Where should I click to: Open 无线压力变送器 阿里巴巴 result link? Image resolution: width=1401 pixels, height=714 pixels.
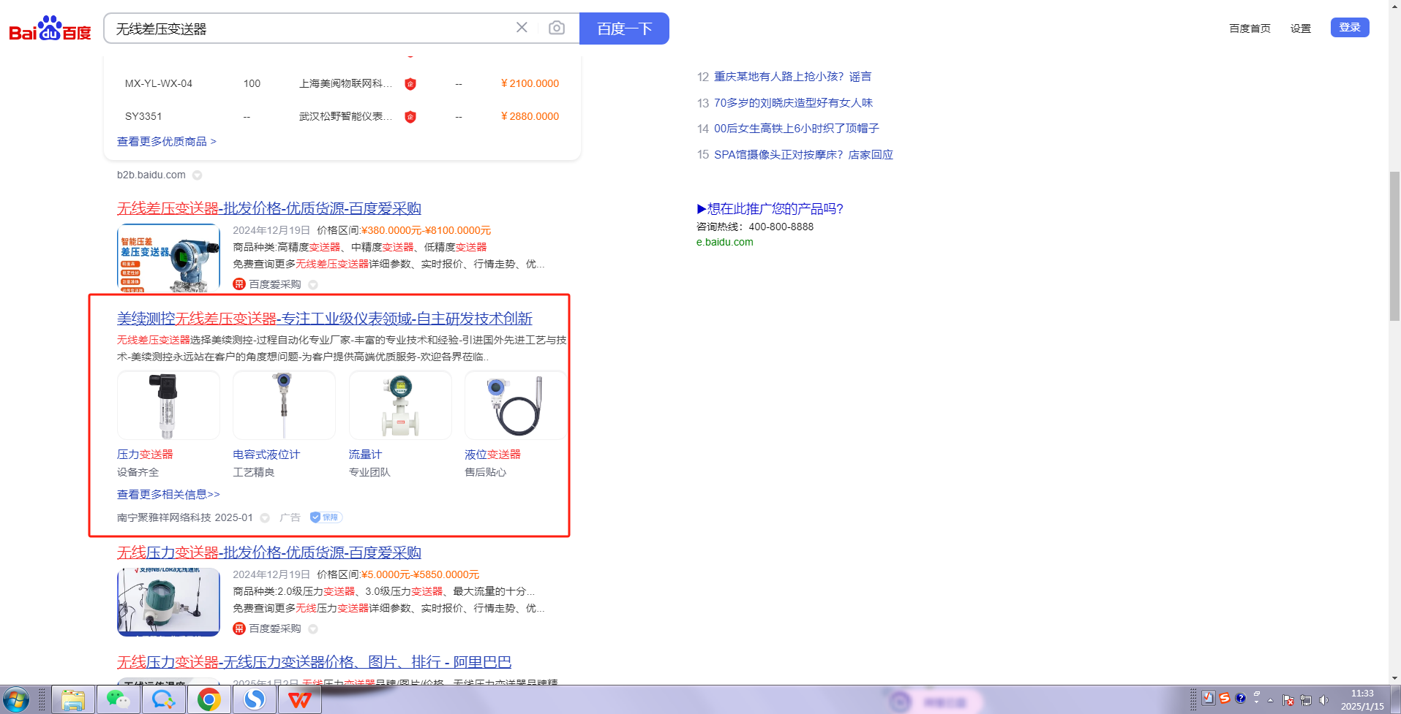[x=314, y=662]
